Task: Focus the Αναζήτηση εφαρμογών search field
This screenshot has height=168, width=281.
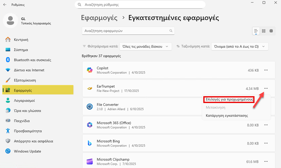Action: point(128,31)
